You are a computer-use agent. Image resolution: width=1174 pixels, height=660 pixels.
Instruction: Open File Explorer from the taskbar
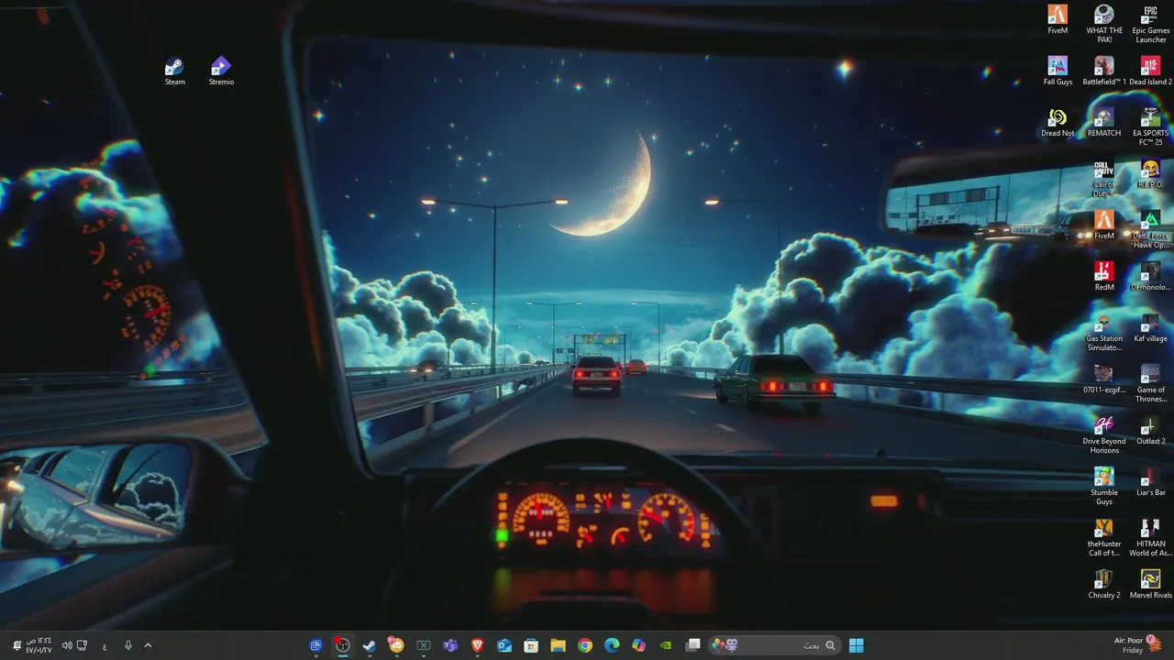[558, 645]
